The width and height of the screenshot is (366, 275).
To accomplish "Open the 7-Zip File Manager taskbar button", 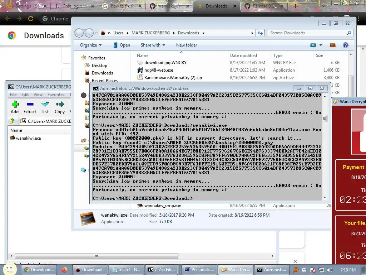I will 162,270.
